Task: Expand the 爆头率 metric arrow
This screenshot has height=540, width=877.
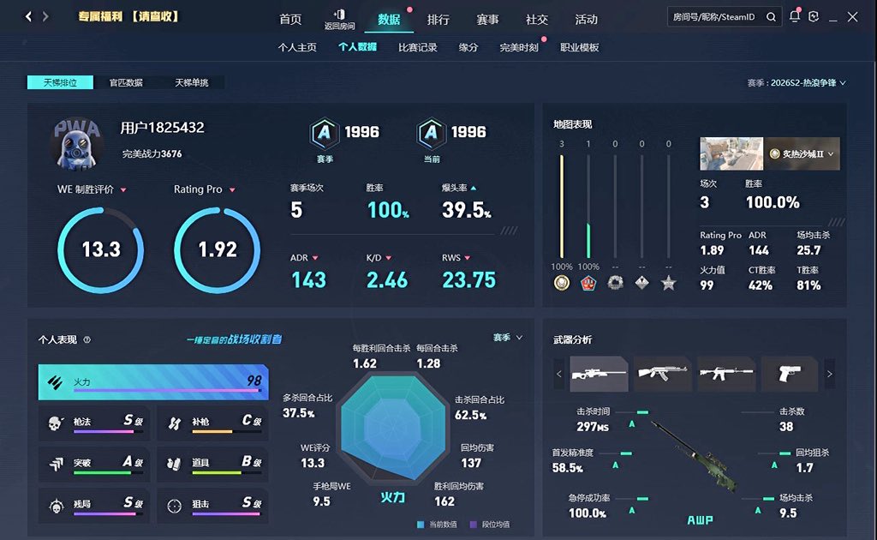Action: [x=474, y=188]
